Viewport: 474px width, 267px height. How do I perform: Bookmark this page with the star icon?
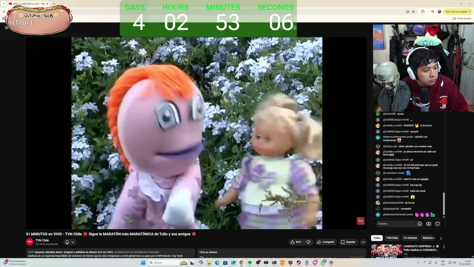pyautogui.click(x=414, y=11)
